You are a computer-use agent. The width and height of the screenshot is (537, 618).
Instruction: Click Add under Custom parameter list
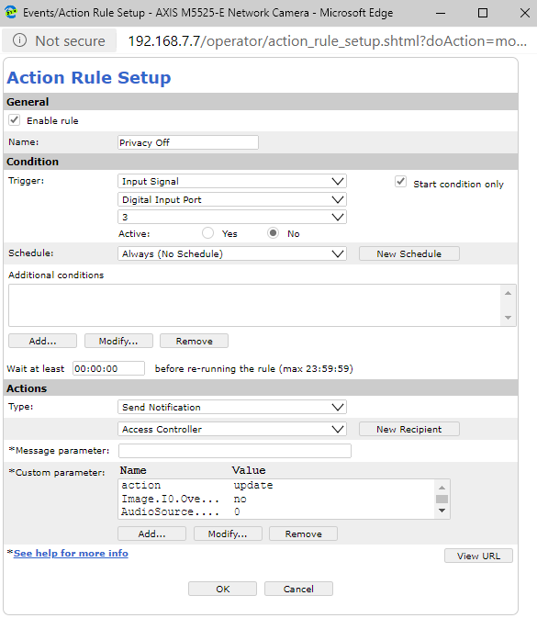coord(151,534)
